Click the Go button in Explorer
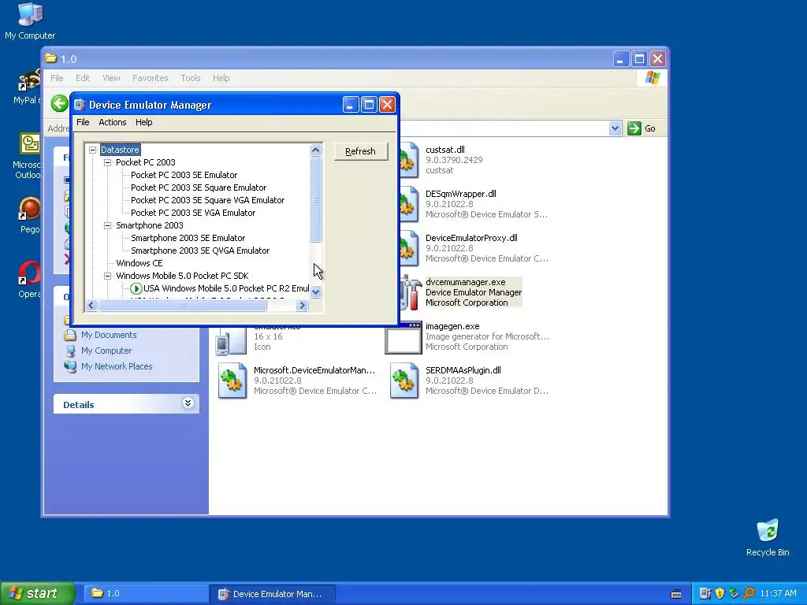 click(642, 128)
